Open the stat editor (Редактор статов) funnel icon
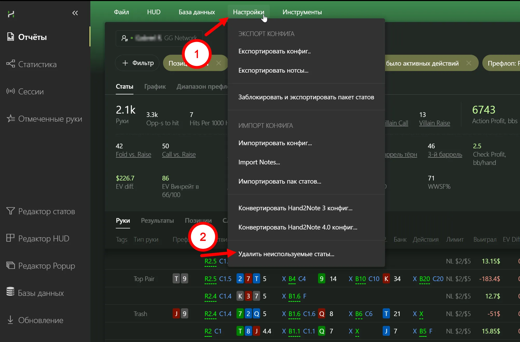 (x=10, y=211)
